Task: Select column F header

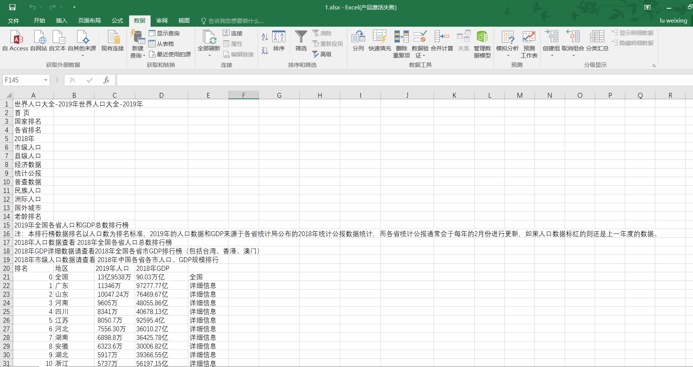Action: click(x=244, y=95)
